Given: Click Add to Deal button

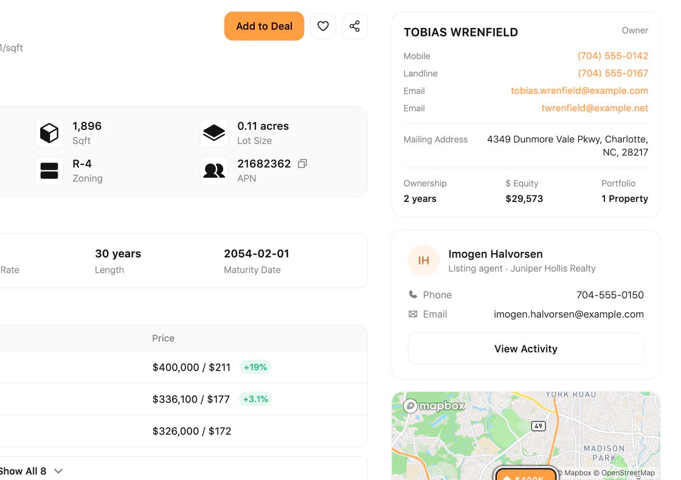Looking at the screenshot, I should click(264, 26).
